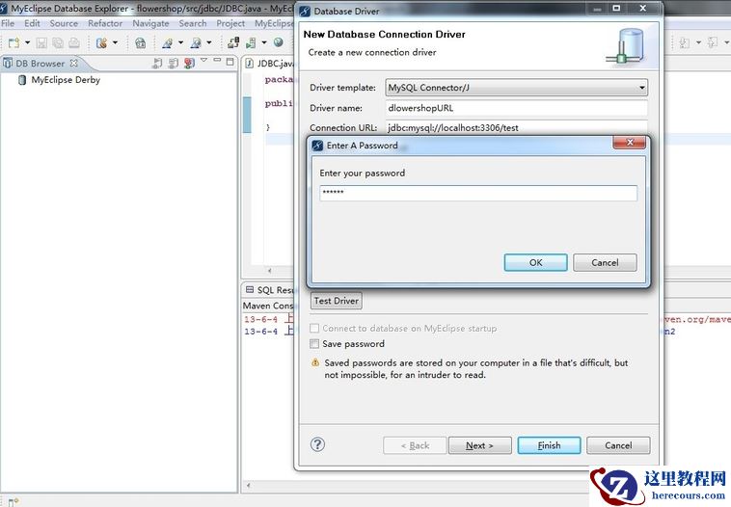731x507 pixels.
Task: Open the Project menu
Action: [230, 23]
